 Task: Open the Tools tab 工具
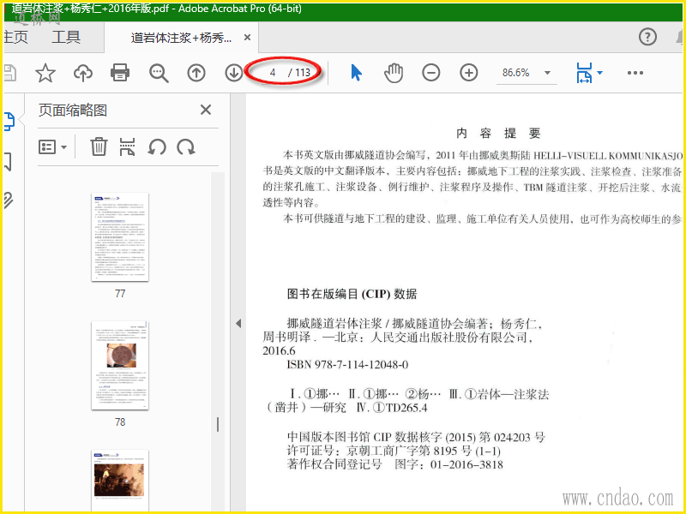point(66,37)
